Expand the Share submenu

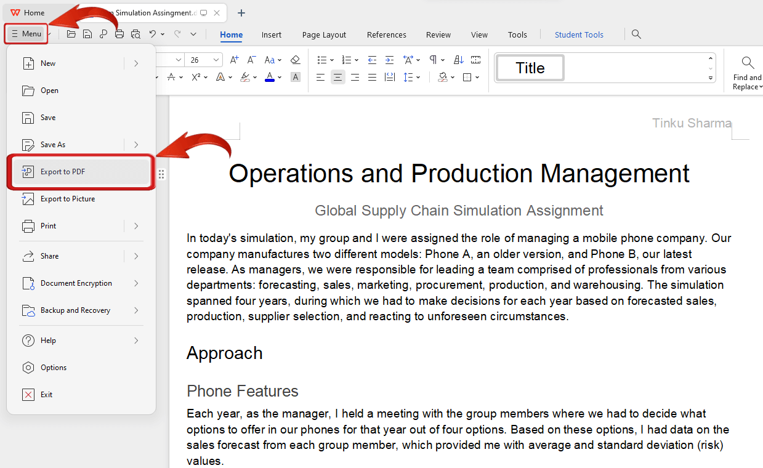(x=136, y=256)
